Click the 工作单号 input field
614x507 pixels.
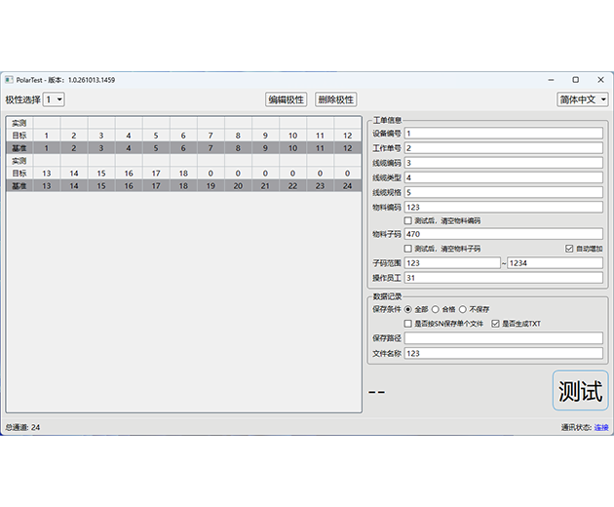click(x=504, y=148)
